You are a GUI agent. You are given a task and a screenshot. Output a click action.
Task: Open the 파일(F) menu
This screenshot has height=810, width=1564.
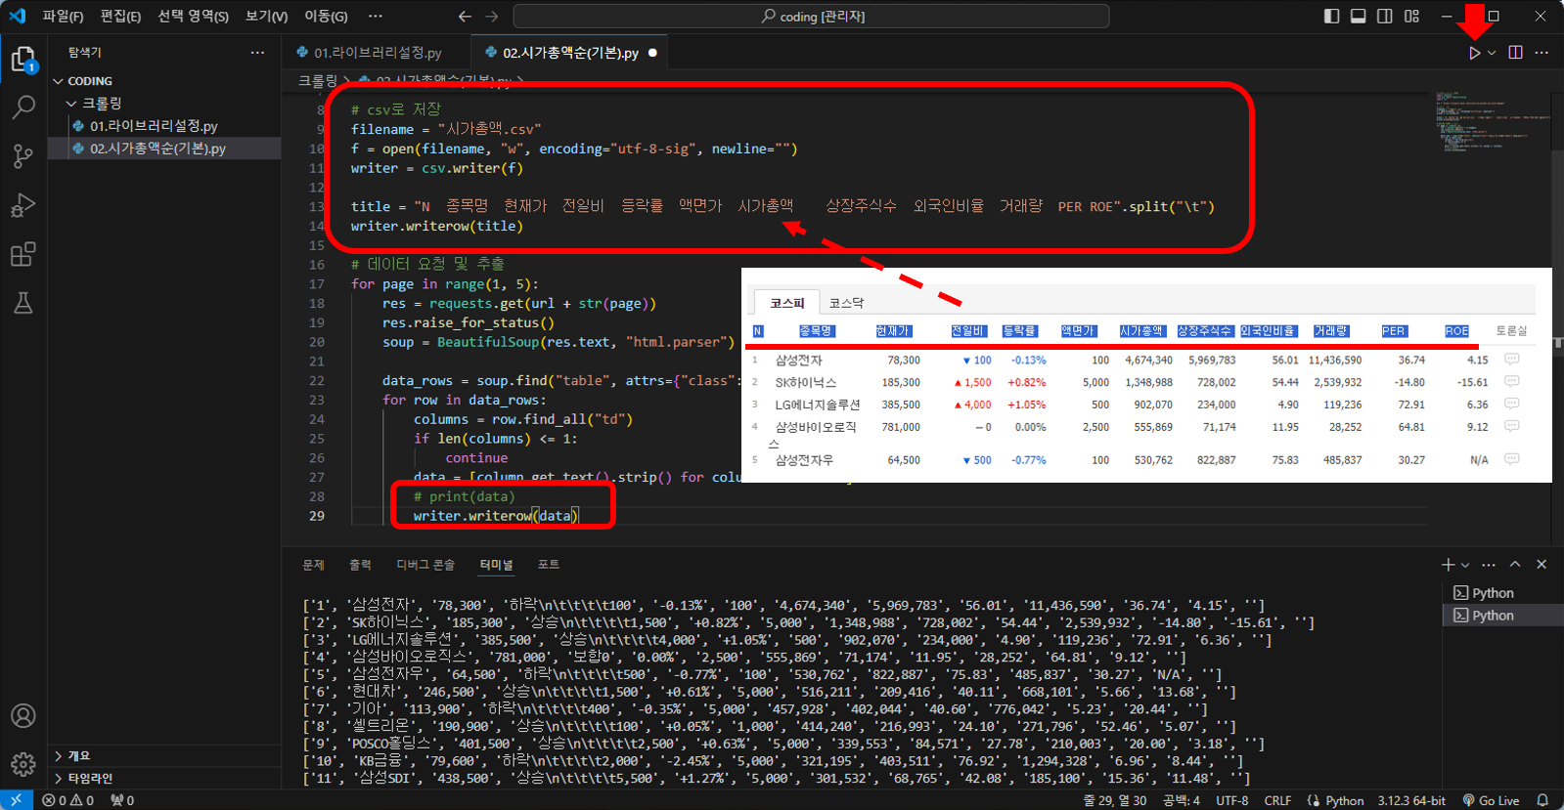(63, 17)
